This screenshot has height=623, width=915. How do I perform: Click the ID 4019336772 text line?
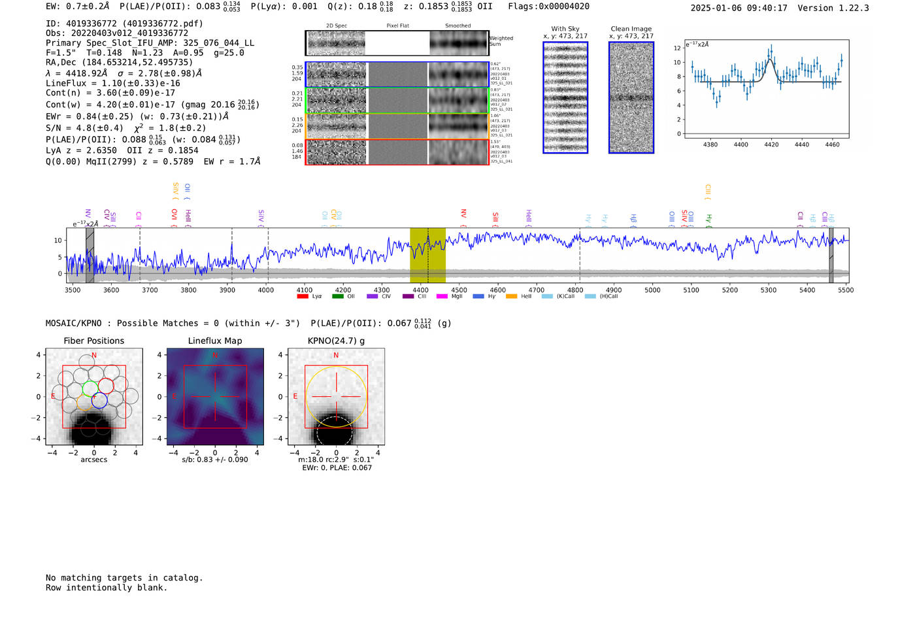click(x=124, y=24)
